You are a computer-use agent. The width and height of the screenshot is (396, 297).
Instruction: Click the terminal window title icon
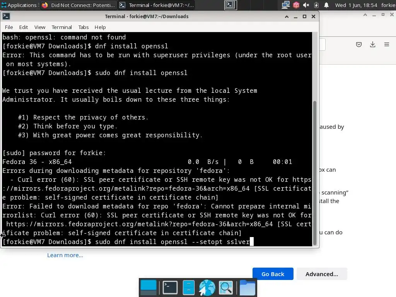tap(6, 16)
